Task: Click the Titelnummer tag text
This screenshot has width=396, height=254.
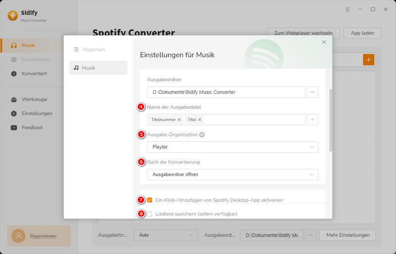Action: [163, 120]
